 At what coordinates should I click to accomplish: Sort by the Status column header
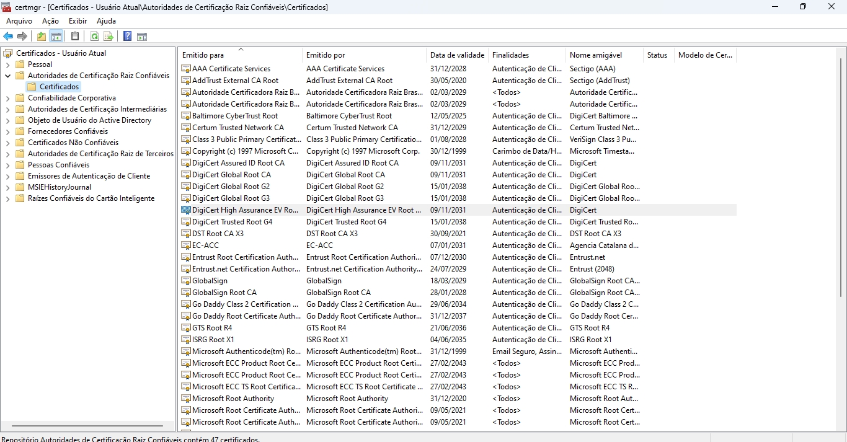coord(659,55)
